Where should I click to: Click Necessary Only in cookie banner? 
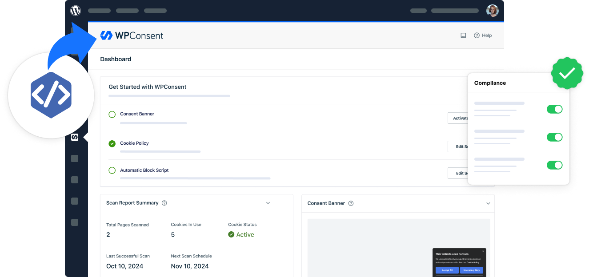click(x=472, y=270)
